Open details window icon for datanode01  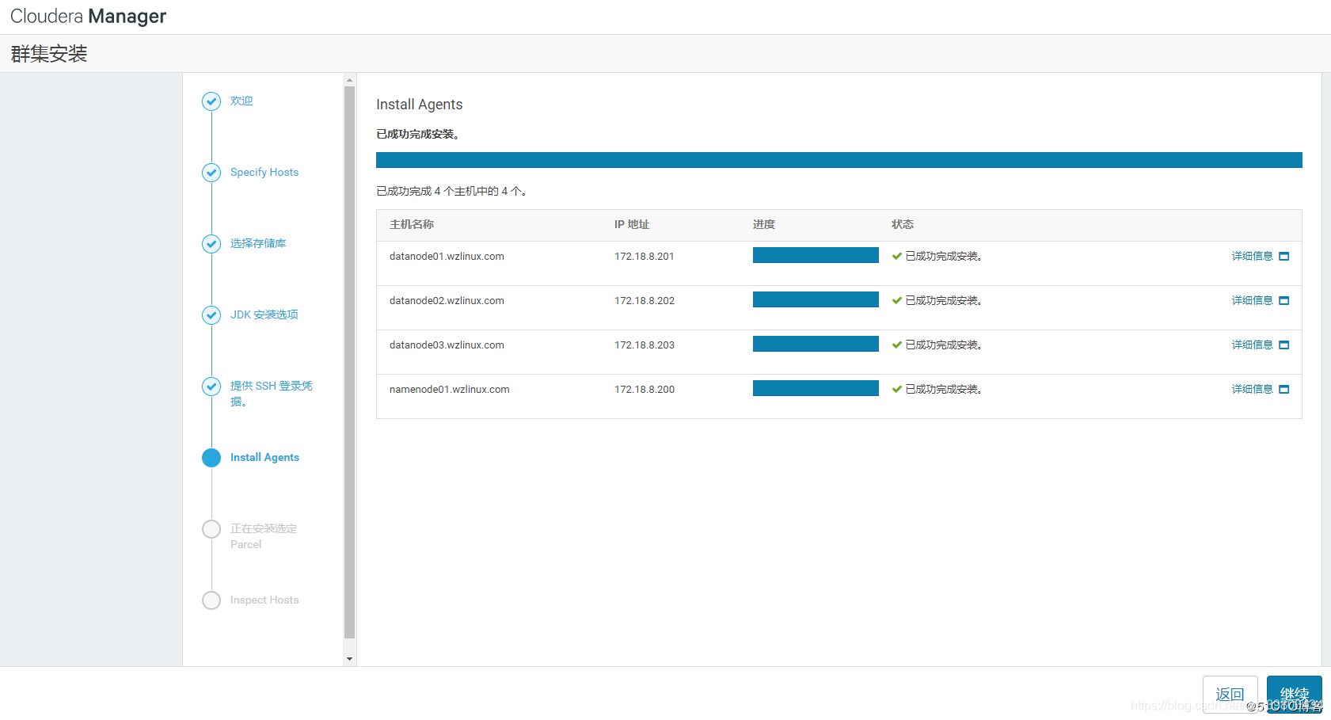click(x=1284, y=257)
